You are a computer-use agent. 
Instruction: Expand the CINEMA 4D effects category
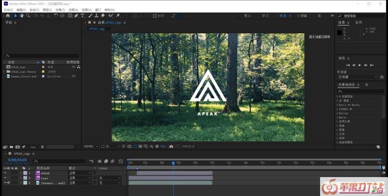point(337,109)
